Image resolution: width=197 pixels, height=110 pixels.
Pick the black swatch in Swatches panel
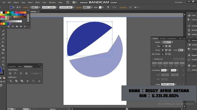coord(4,13)
